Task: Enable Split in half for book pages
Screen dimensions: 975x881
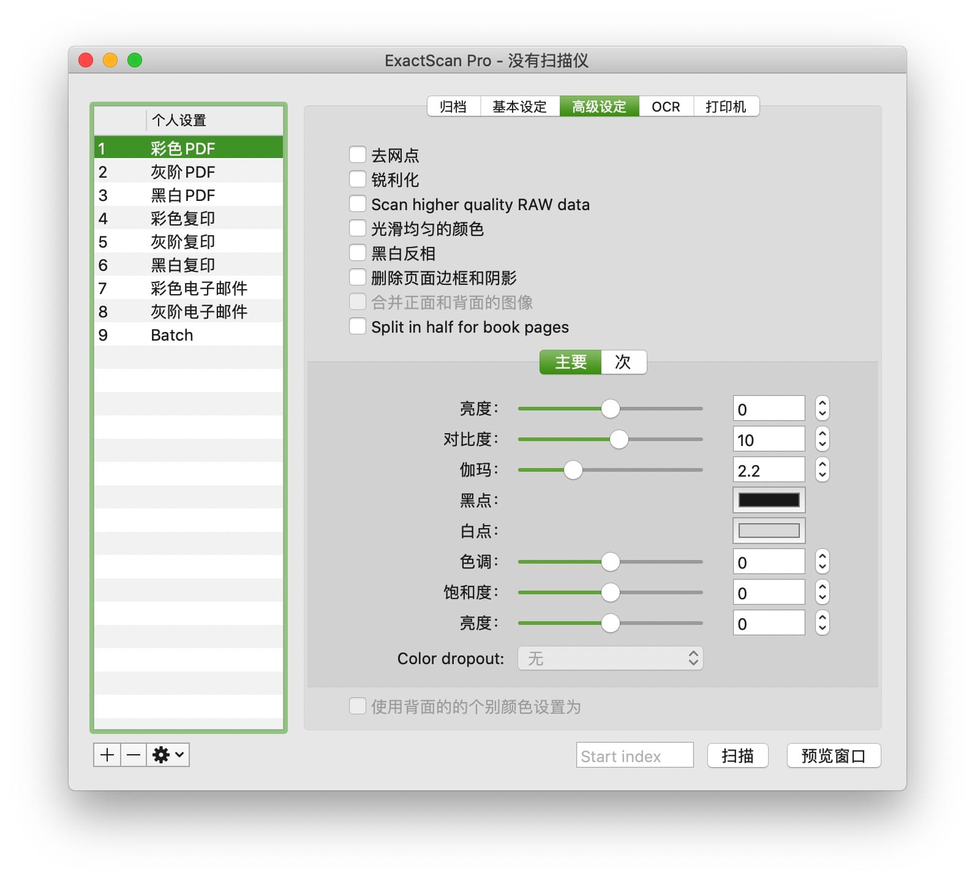Action: (358, 327)
